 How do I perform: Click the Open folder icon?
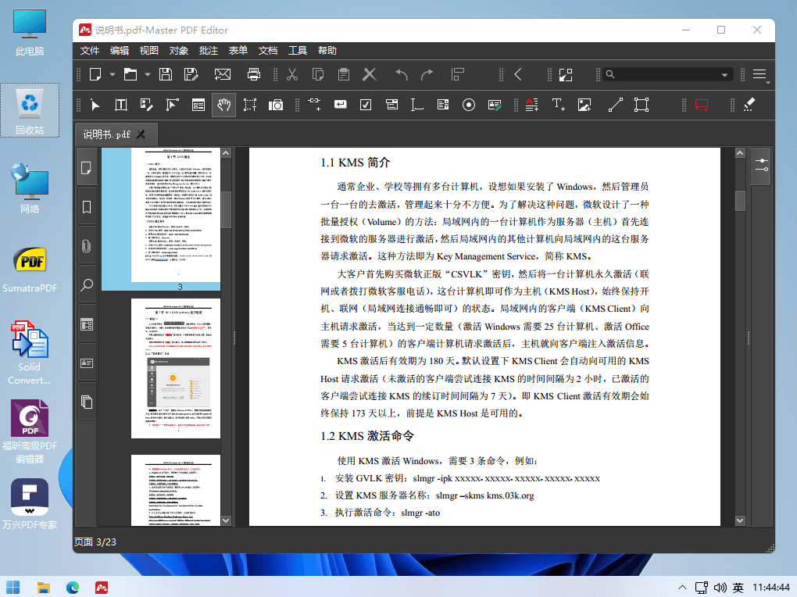click(x=130, y=74)
